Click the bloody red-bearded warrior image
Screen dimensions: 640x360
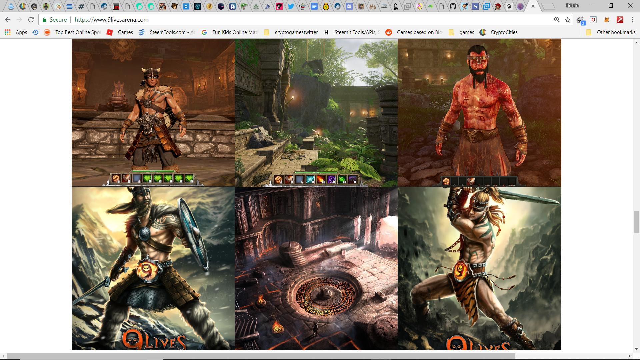(x=479, y=112)
